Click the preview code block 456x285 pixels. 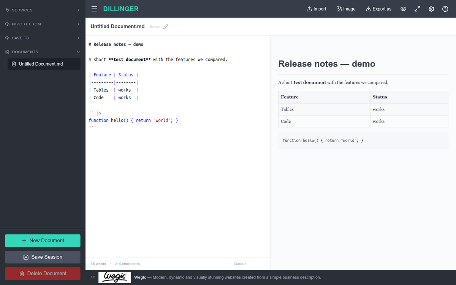point(363,140)
